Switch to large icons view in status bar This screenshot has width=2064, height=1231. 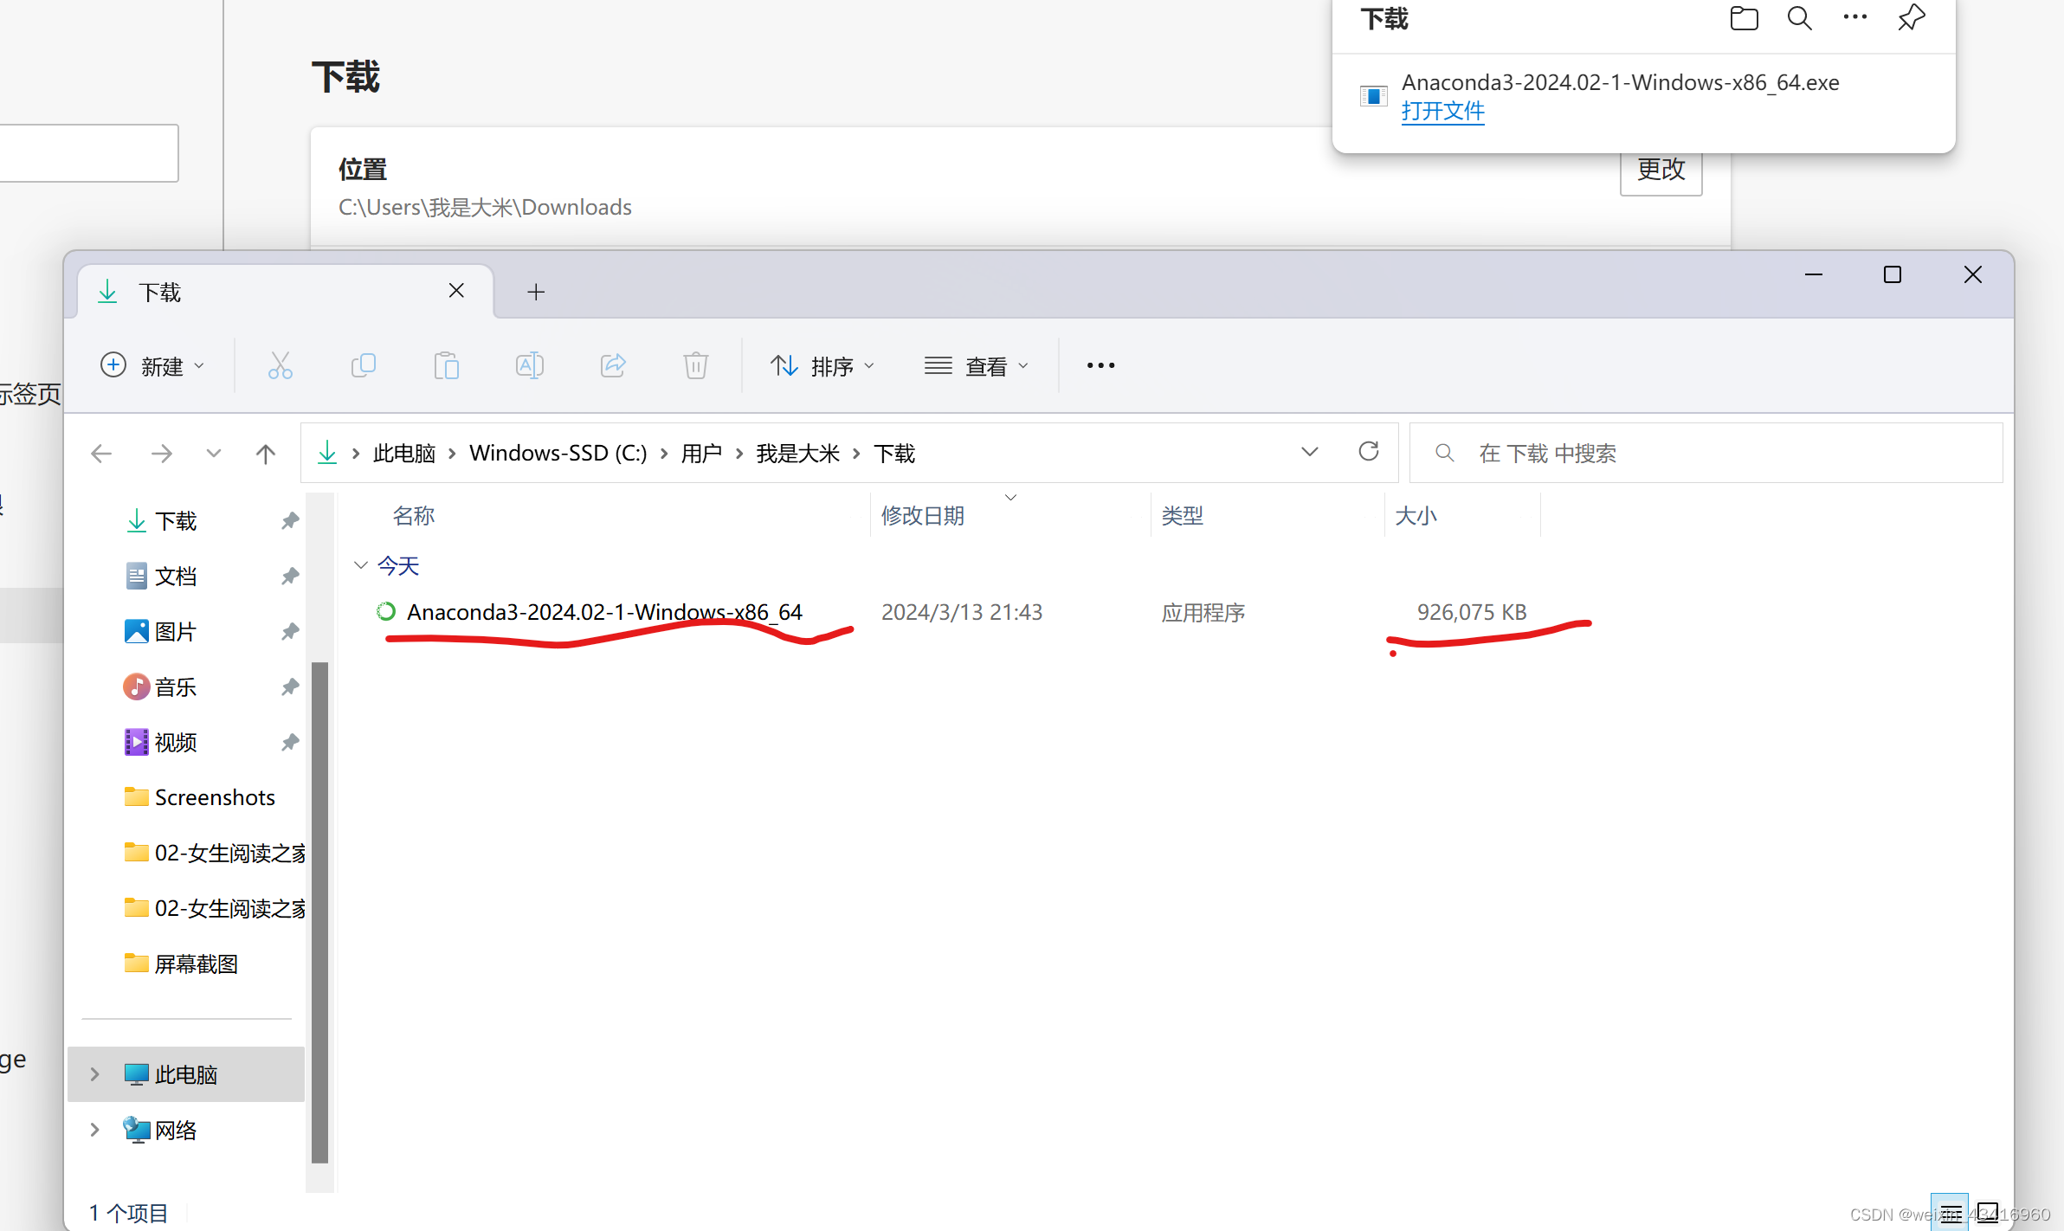1988,1212
